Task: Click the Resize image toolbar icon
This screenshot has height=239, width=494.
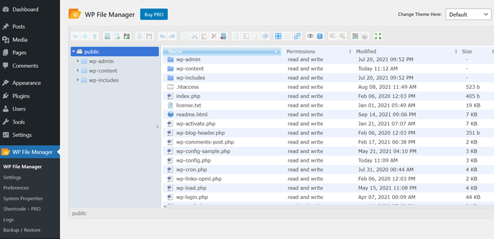Action: [x=265, y=36]
